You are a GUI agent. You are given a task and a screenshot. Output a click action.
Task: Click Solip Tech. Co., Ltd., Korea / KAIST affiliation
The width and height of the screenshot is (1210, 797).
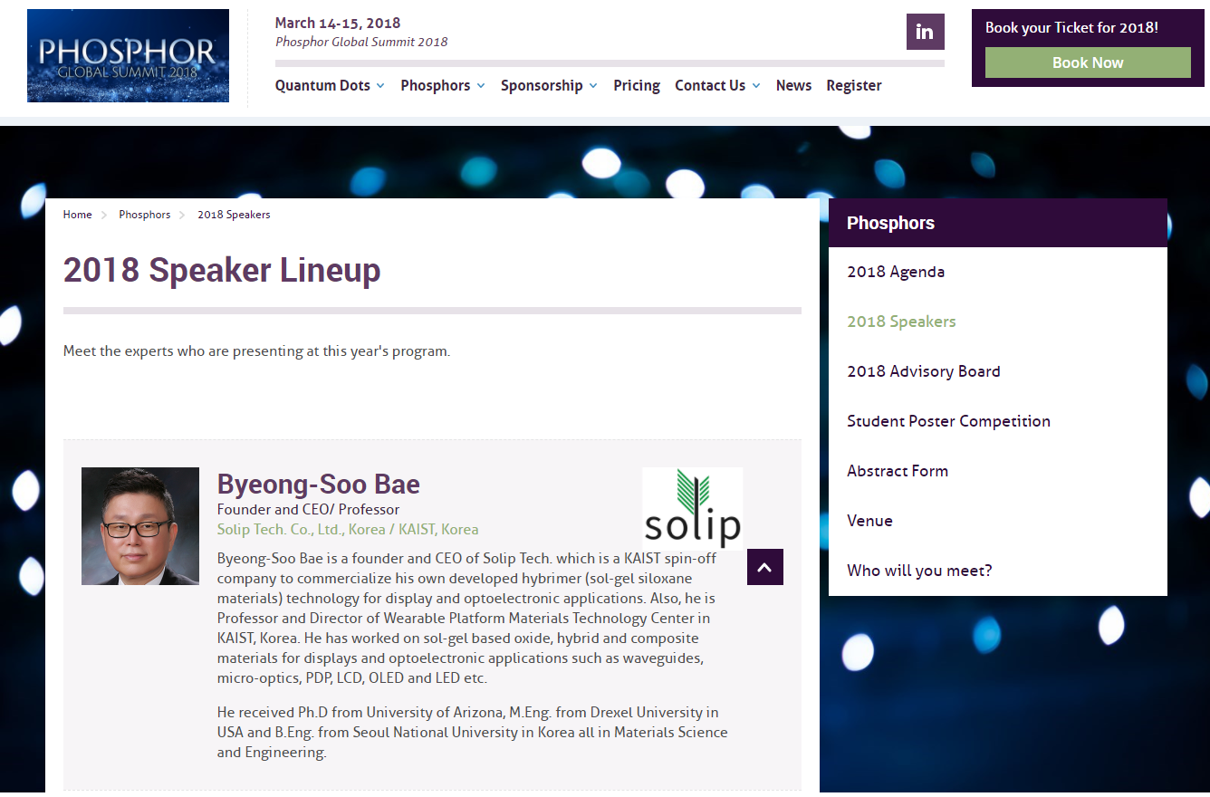click(348, 529)
